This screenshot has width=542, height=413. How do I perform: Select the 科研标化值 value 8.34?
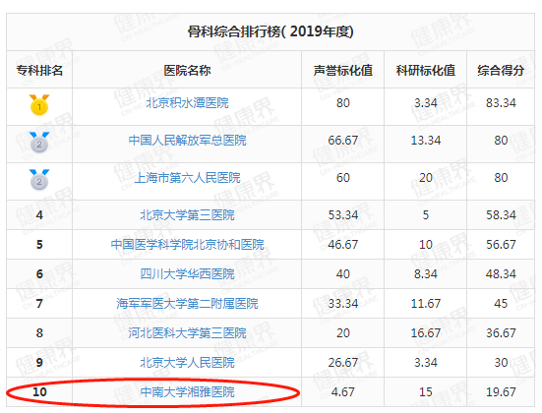[426, 273]
